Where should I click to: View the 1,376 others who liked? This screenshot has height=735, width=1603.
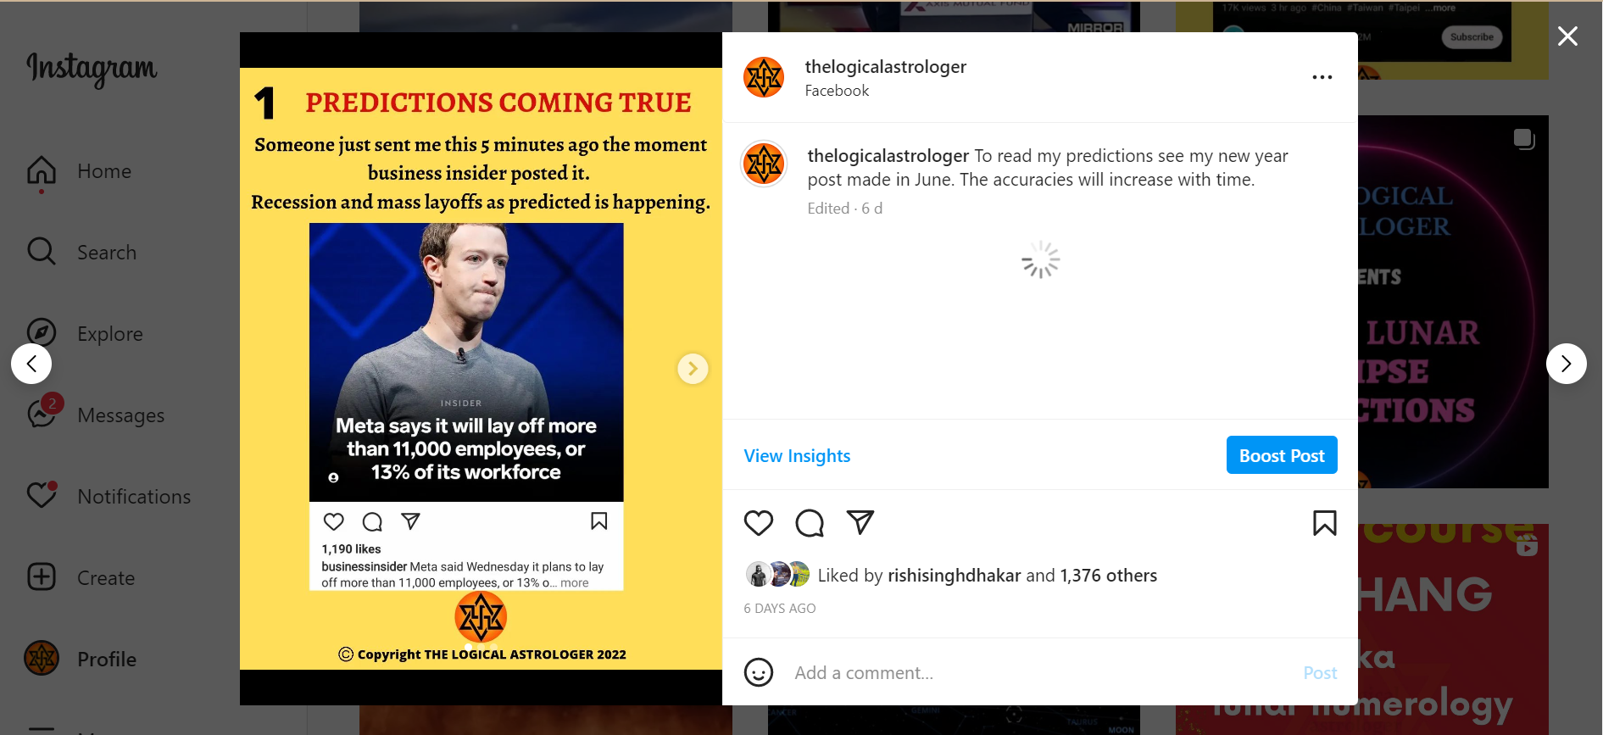pyautogui.click(x=1108, y=576)
